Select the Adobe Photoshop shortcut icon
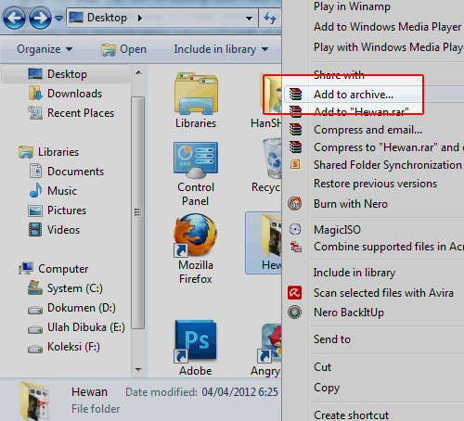This screenshot has width=464, height=421. tap(196, 348)
